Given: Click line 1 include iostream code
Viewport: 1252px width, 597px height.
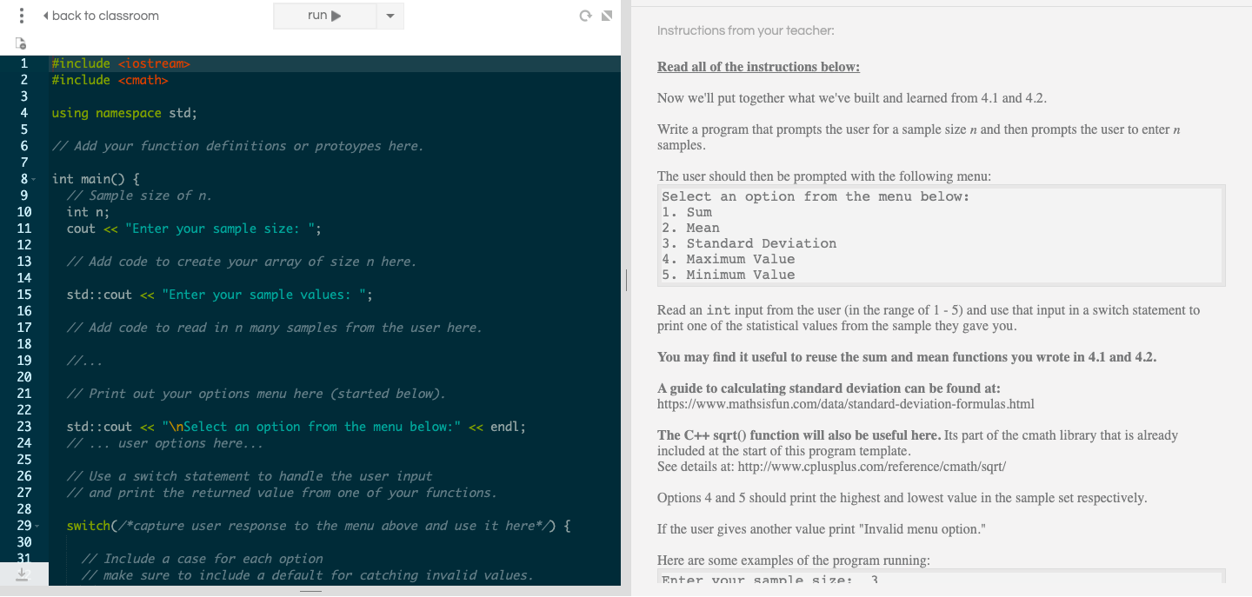Looking at the screenshot, I should coord(121,63).
